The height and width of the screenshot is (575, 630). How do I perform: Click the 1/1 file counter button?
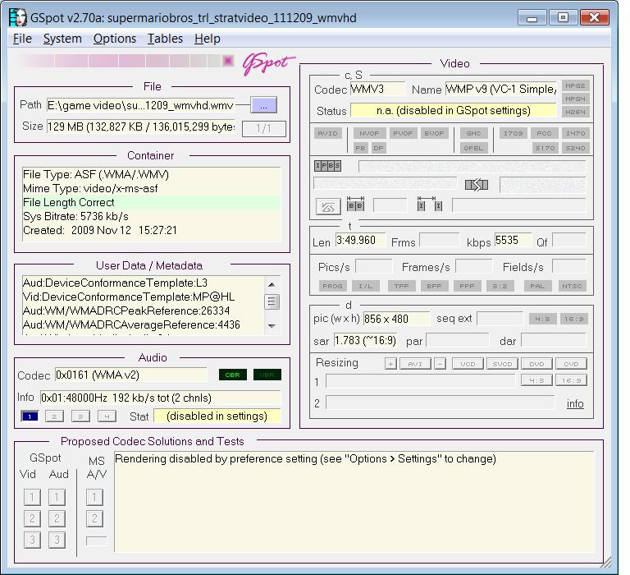pyautogui.click(x=263, y=128)
